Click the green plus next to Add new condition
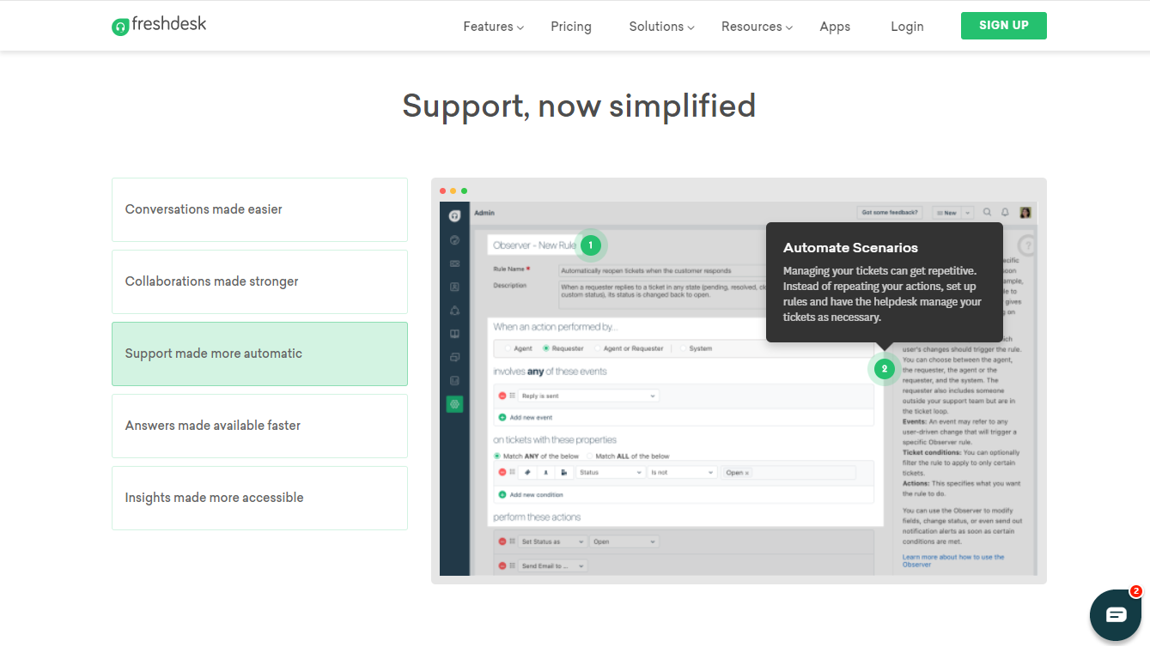The height and width of the screenshot is (659, 1150). 502,494
